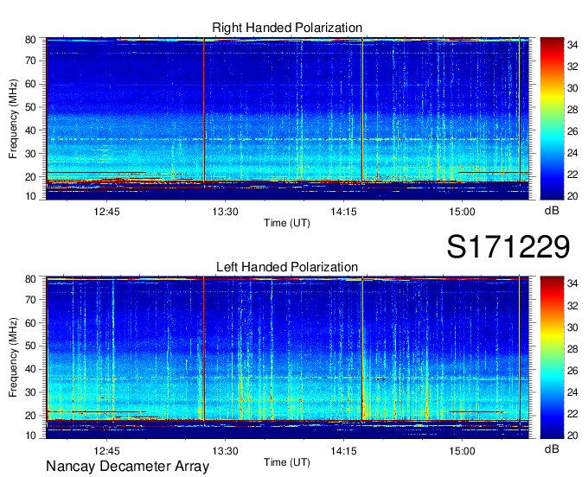Click the dB unit label below Right Handed color bar
Screen dimensions: 588x477
[x=552, y=211]
